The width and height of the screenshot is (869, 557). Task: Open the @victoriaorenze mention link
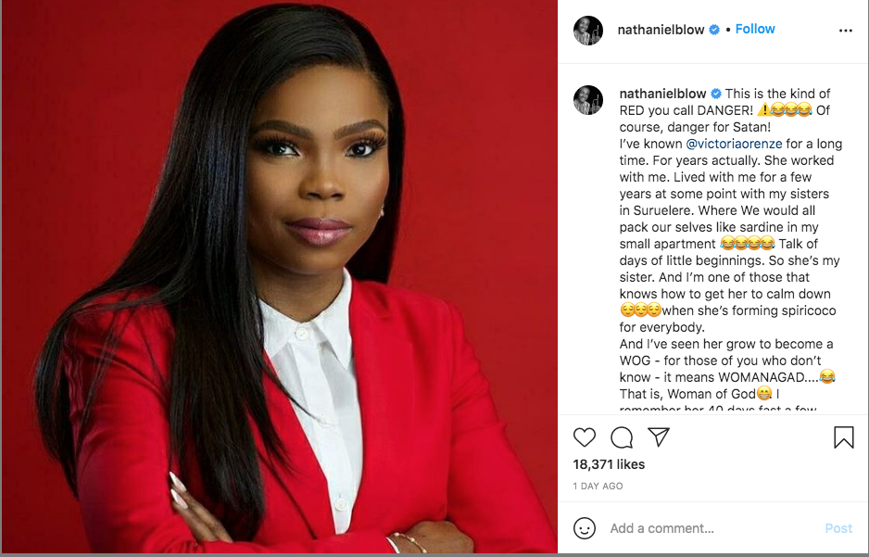click(x=734, y=144)
